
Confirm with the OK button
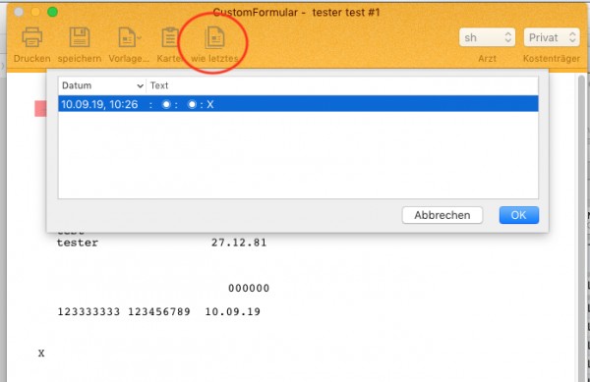tap(519, 215)
